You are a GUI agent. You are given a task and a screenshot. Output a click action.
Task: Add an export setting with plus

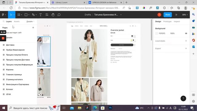186,48
